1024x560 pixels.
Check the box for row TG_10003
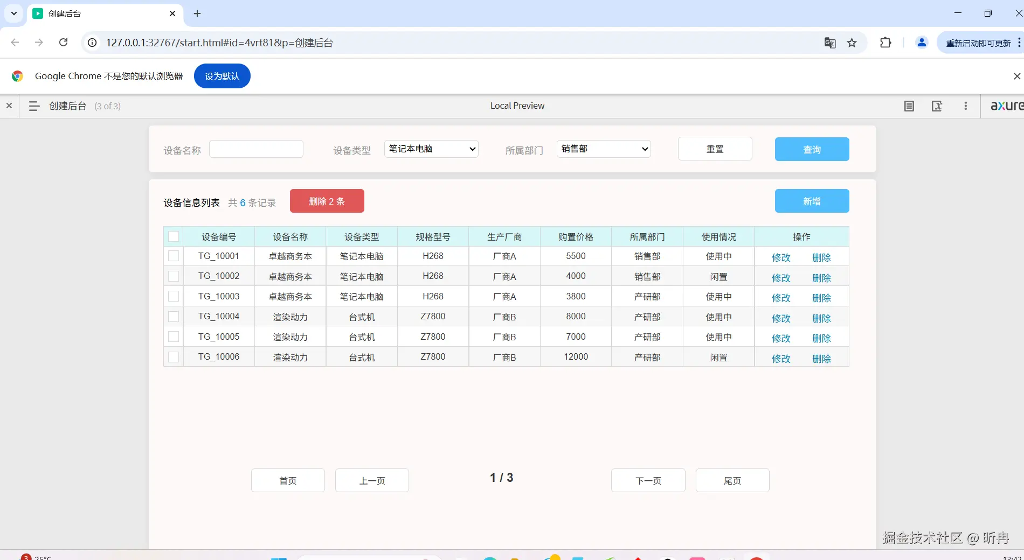coord(174,296)
